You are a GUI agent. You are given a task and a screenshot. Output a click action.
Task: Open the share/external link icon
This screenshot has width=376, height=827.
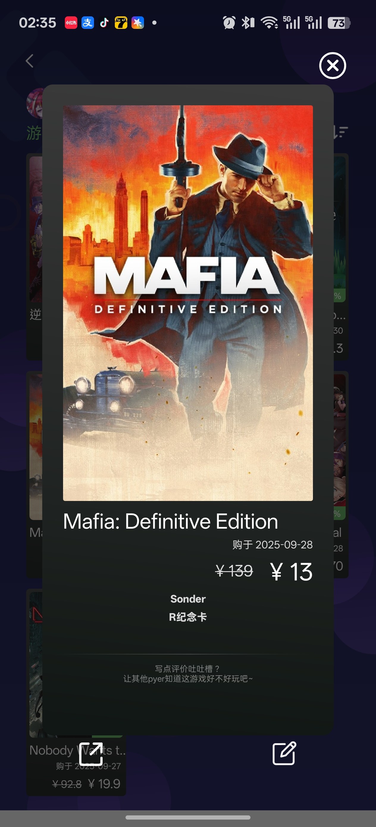tap(91, 754)
